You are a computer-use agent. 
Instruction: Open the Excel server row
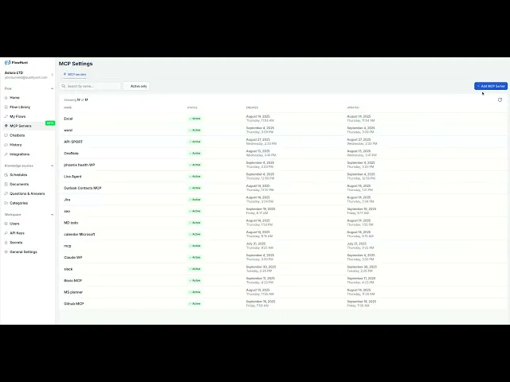pyautogui.click(x=283, y=119)
